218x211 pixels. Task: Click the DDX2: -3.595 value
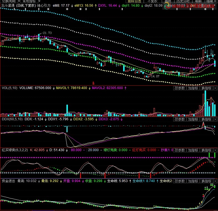click(x=83, y=119)
